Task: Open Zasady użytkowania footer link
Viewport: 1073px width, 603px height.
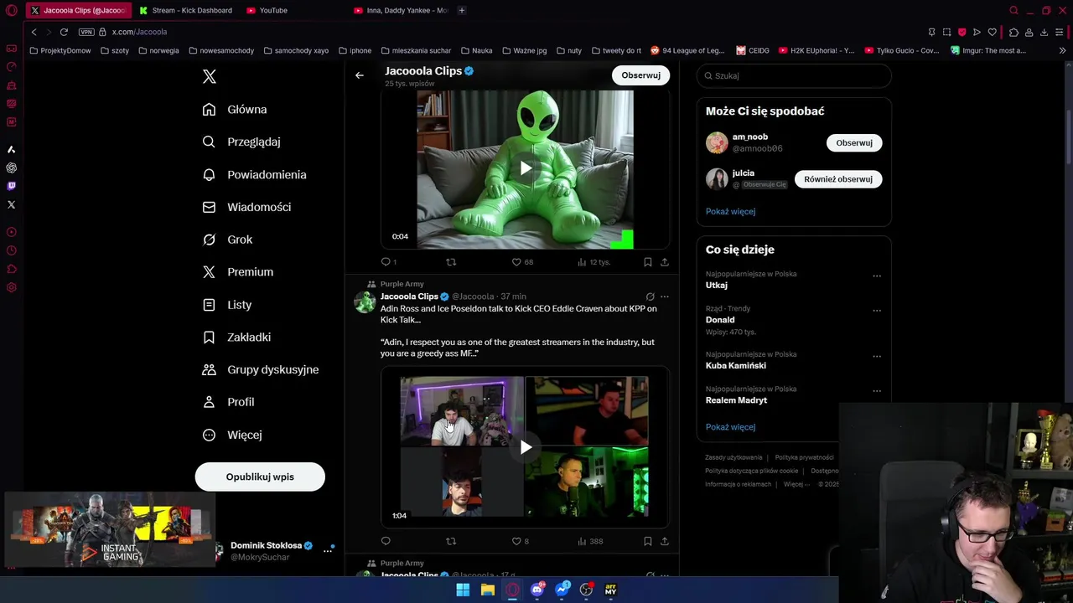Action: point(733,457)
